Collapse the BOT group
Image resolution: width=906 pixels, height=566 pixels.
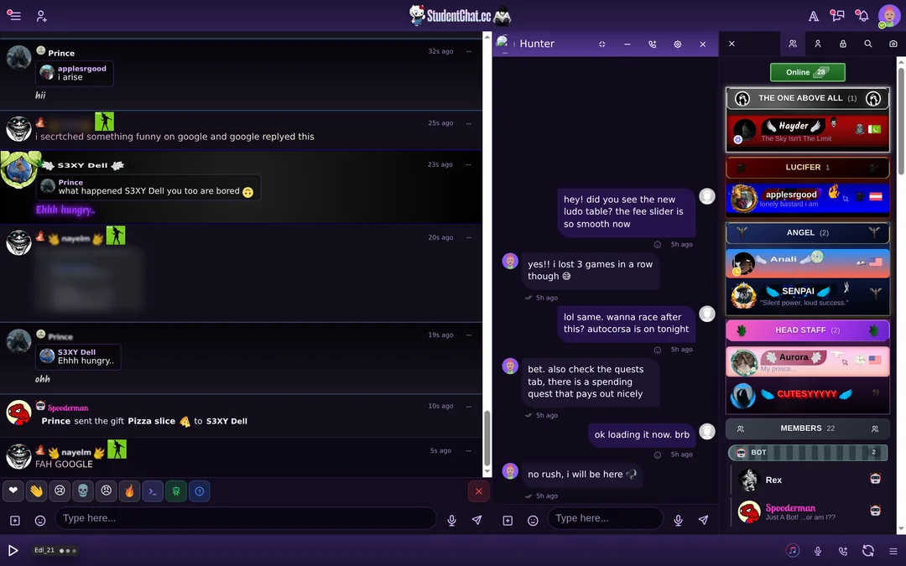(808, 452)
